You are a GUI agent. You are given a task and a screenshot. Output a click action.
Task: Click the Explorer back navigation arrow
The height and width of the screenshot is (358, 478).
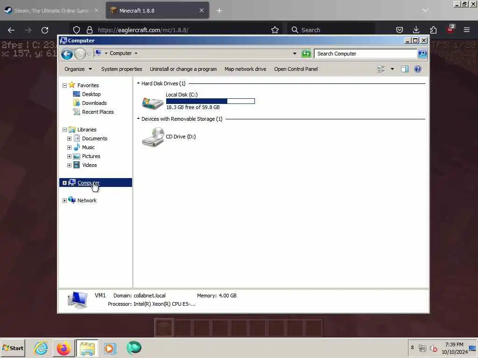click(67, 54)
